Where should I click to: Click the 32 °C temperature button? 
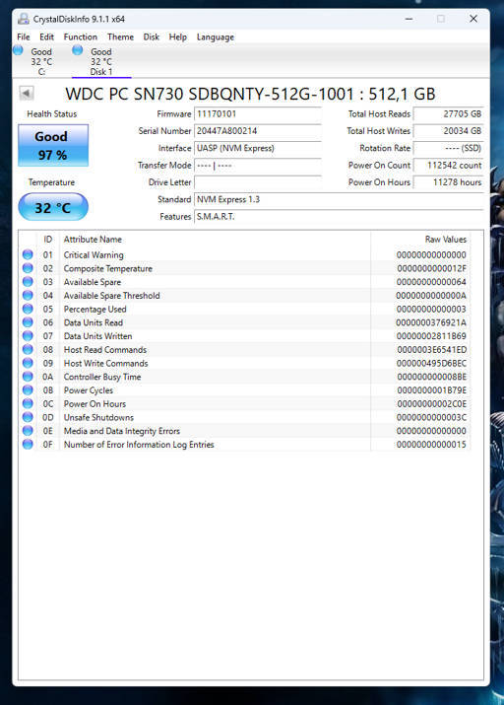click(x=53, y=207)
